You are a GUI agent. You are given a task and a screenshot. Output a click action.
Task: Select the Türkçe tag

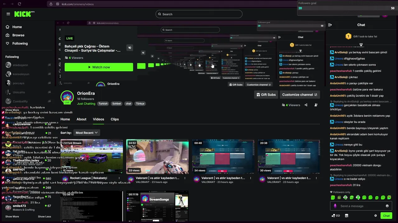pos(140,104)
